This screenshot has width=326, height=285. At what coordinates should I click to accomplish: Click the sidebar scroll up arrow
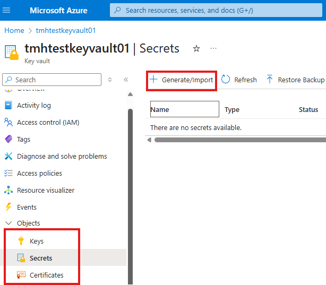pos(131,94)
